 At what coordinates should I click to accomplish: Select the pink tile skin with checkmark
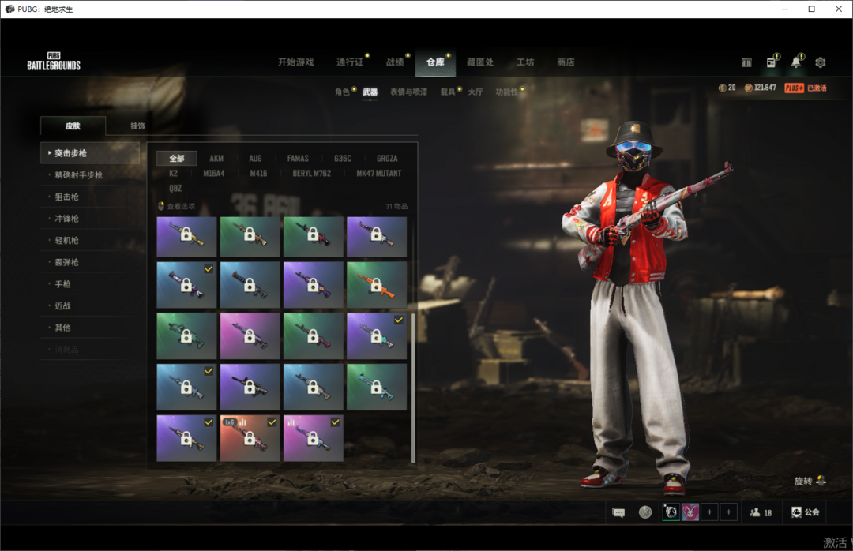[314, 438]
